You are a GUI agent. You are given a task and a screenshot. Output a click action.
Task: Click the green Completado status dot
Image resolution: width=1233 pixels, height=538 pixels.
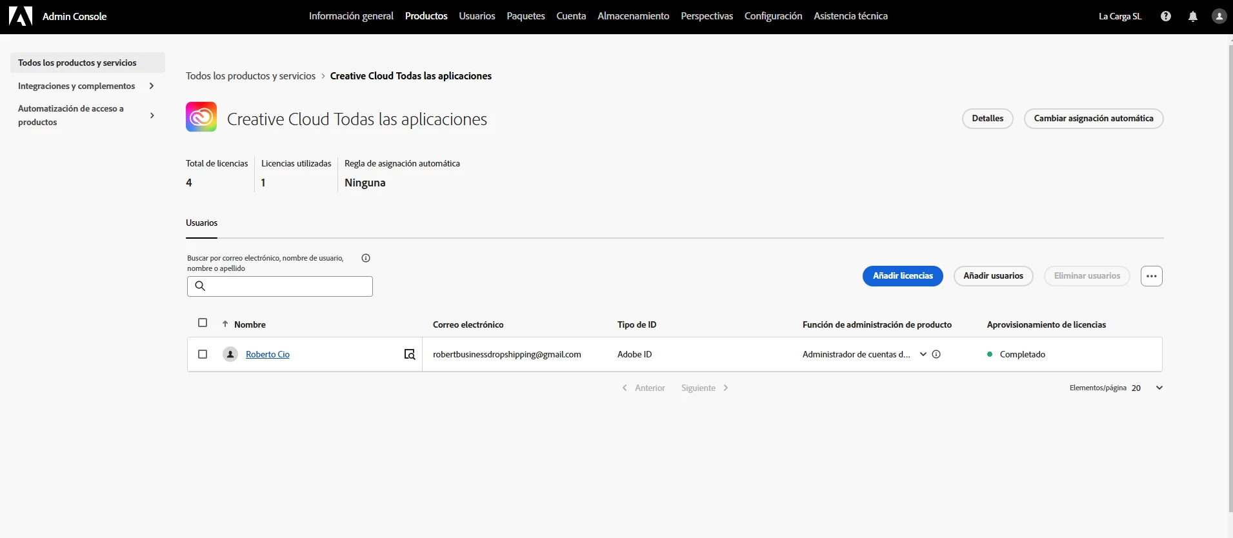click(990, 354)
